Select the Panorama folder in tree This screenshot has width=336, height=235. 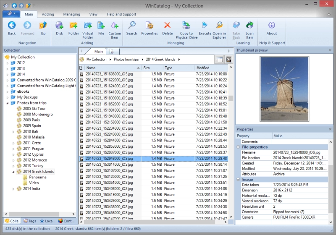38,177
